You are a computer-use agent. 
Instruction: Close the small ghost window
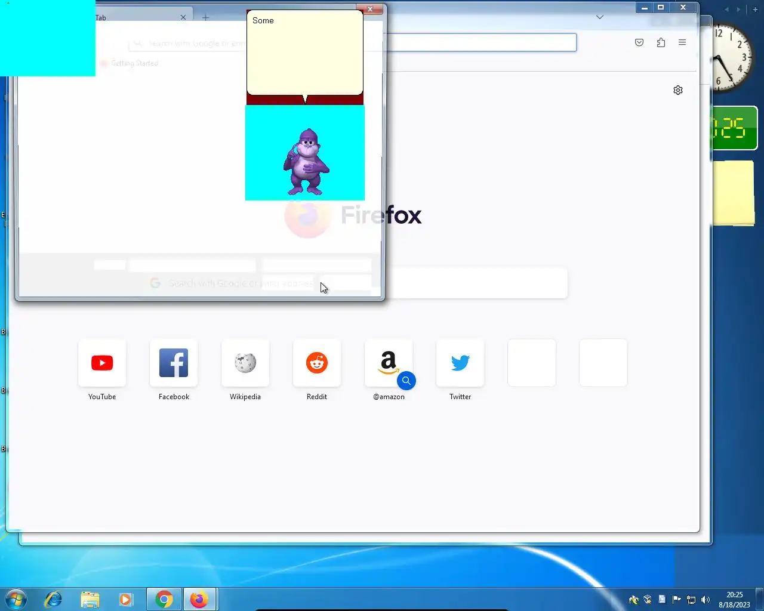pos(370,8)
